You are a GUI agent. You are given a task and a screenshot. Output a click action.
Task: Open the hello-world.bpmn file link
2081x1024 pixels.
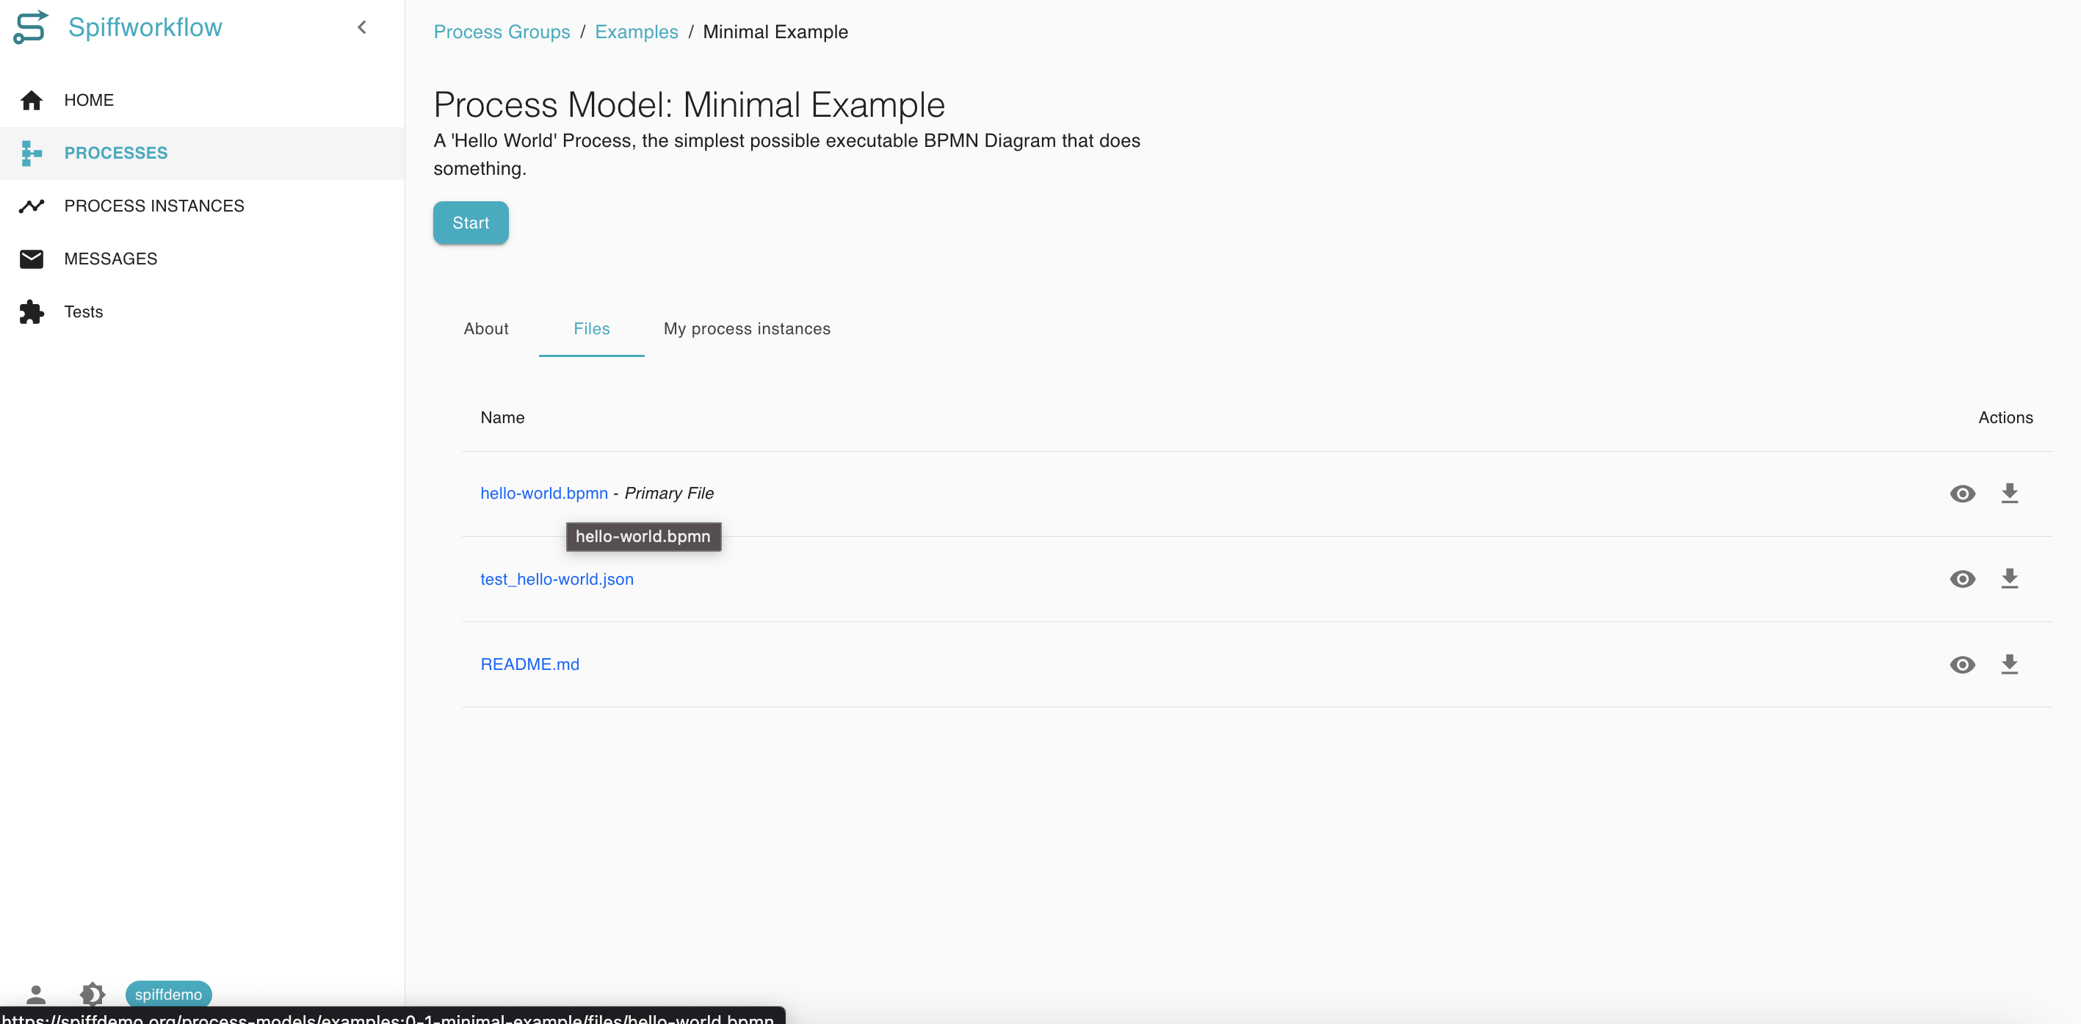coord(543,493)
